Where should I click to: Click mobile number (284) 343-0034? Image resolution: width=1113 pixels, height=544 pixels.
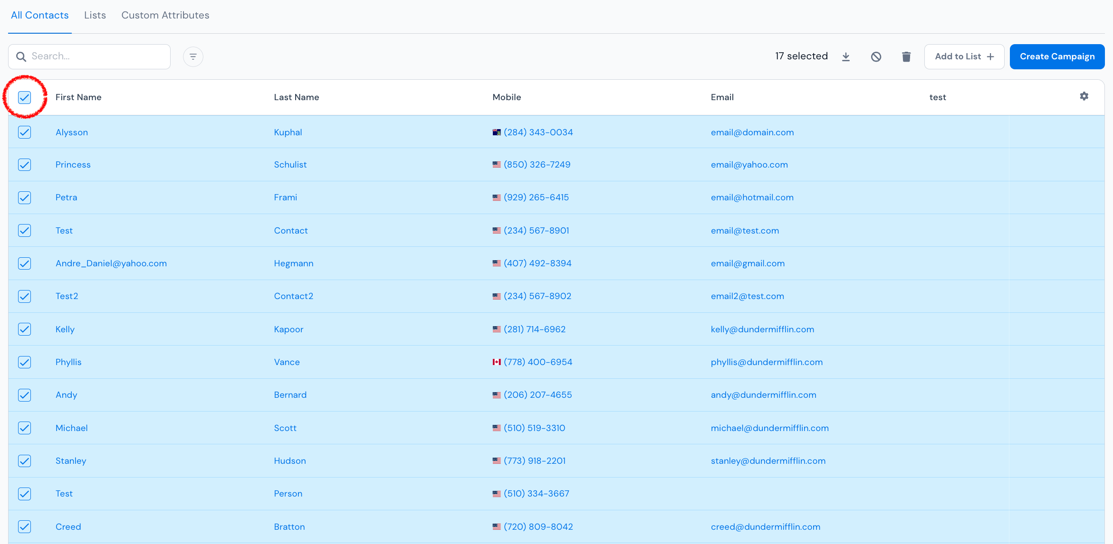[538, 132]
